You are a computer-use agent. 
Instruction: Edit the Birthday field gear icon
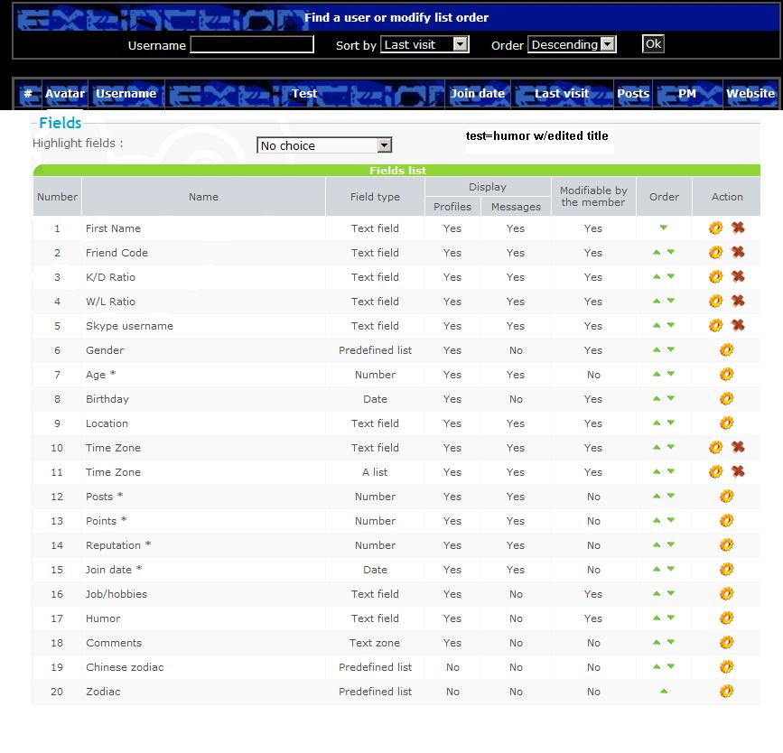727,399
